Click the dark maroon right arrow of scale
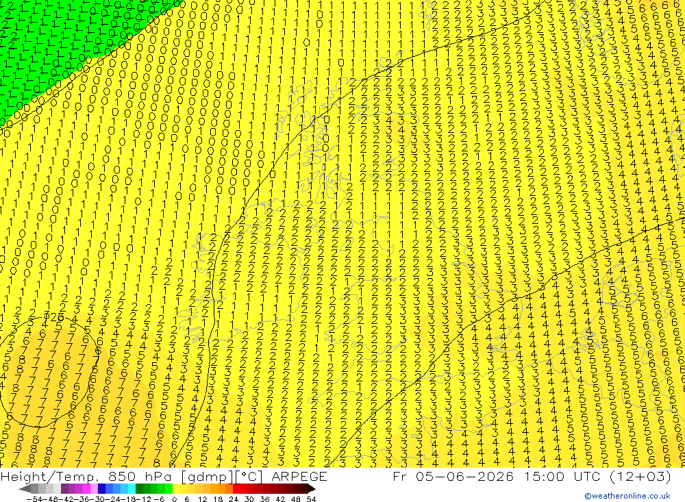Image resolution: width=685 pixels, height=502 pixels. pyautogui.click(x=312, y=488)
